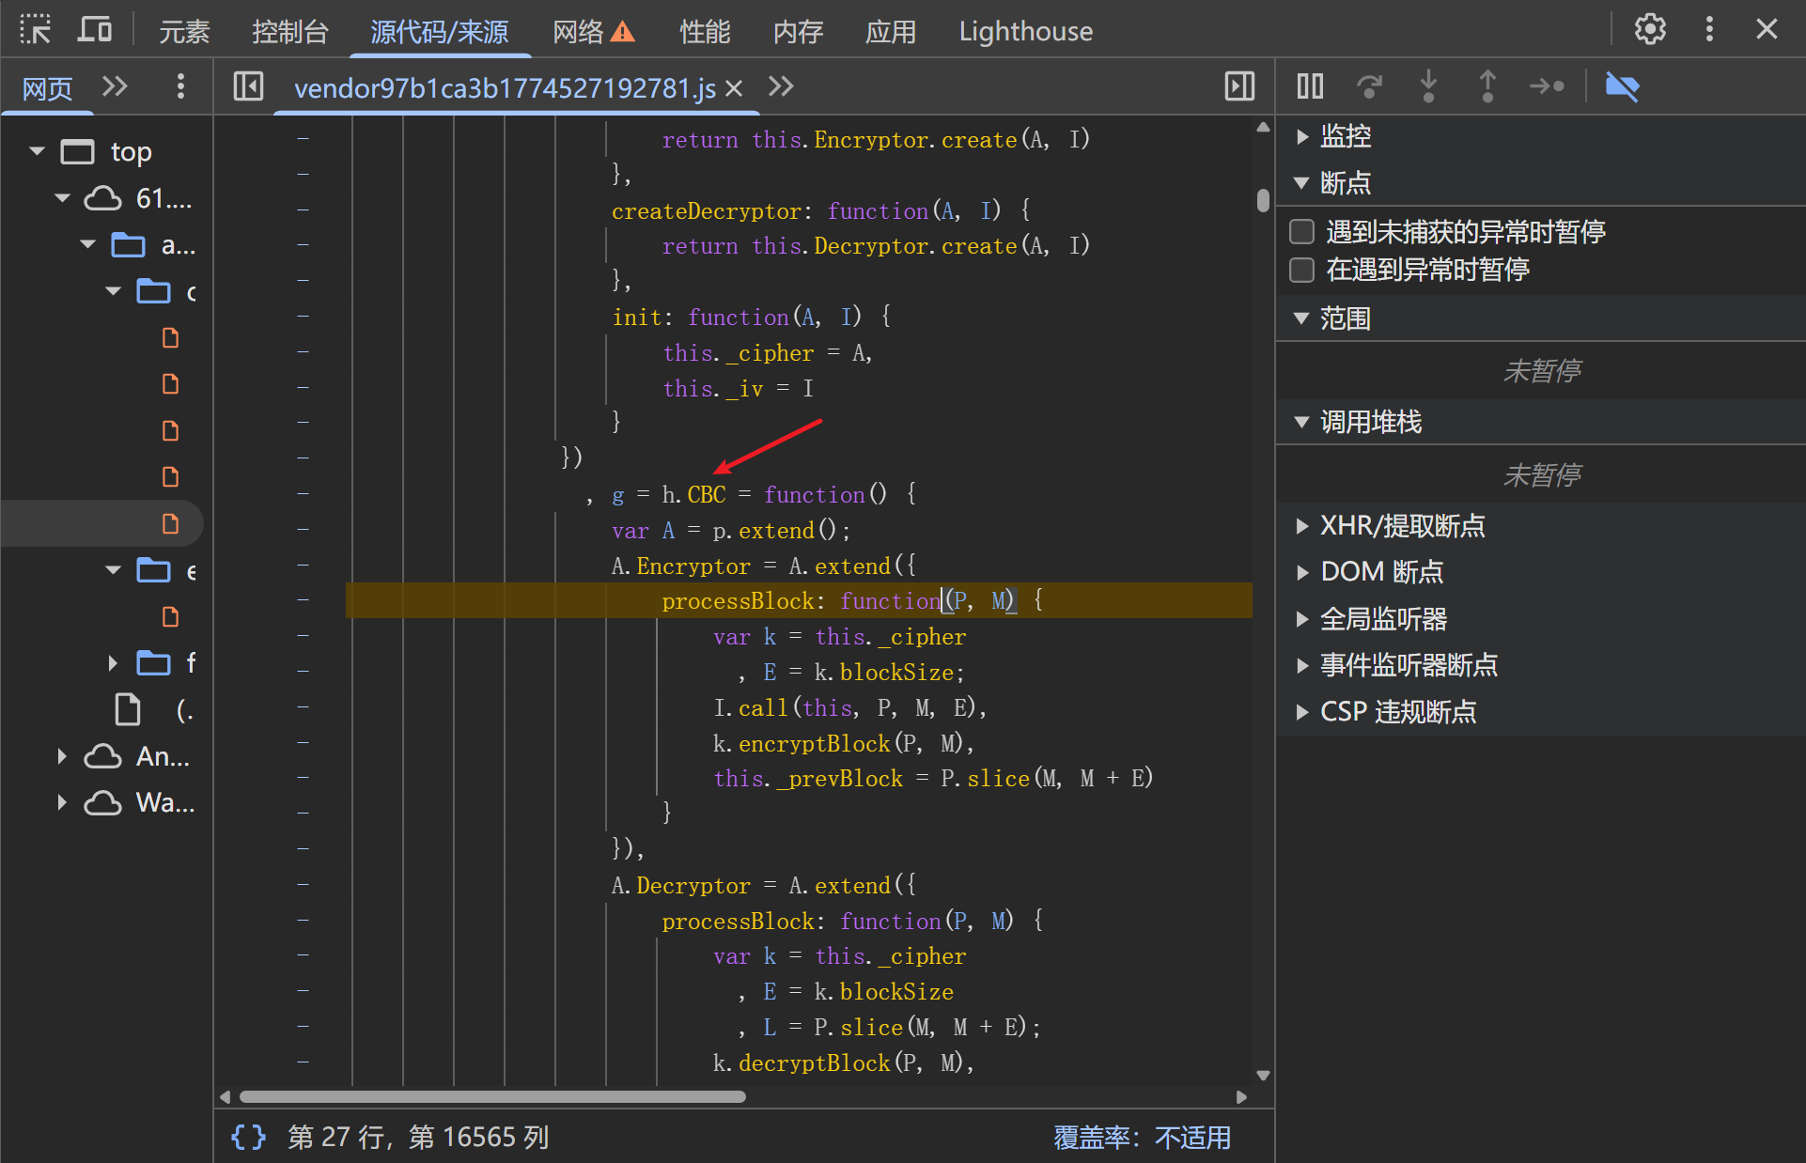Open the DevTools three-dot customize menu
The image size is (1806, 1163).
[x=1709, y=30]
